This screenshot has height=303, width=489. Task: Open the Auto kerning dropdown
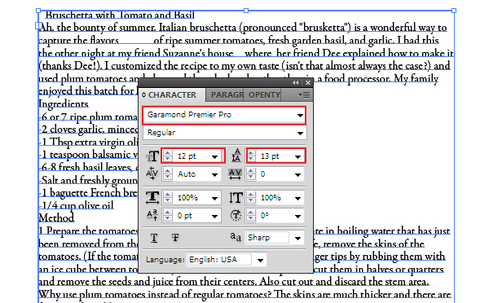point(214,174)
